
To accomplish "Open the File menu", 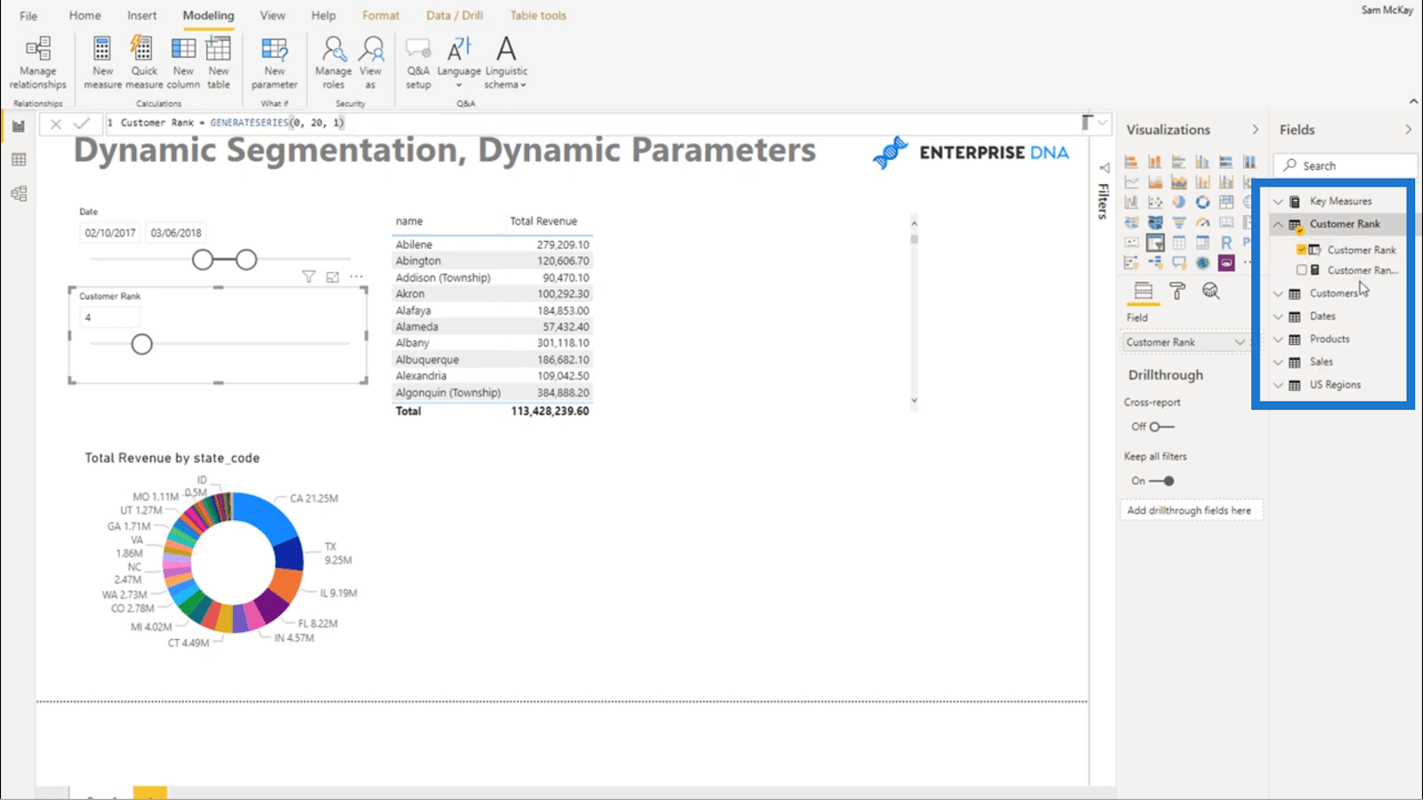I will point(28,15).
